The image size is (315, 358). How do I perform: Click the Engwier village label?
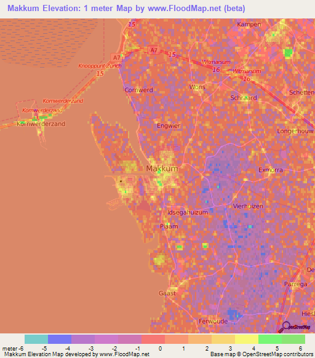coord(169,126)
